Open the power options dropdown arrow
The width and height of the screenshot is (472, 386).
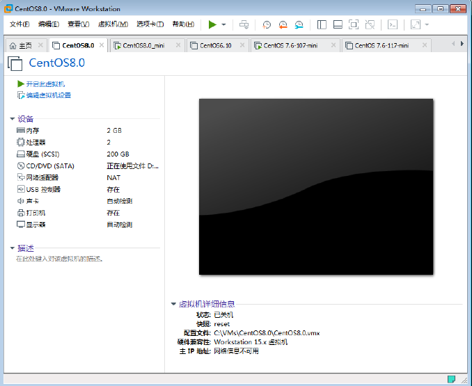(223, 24)
